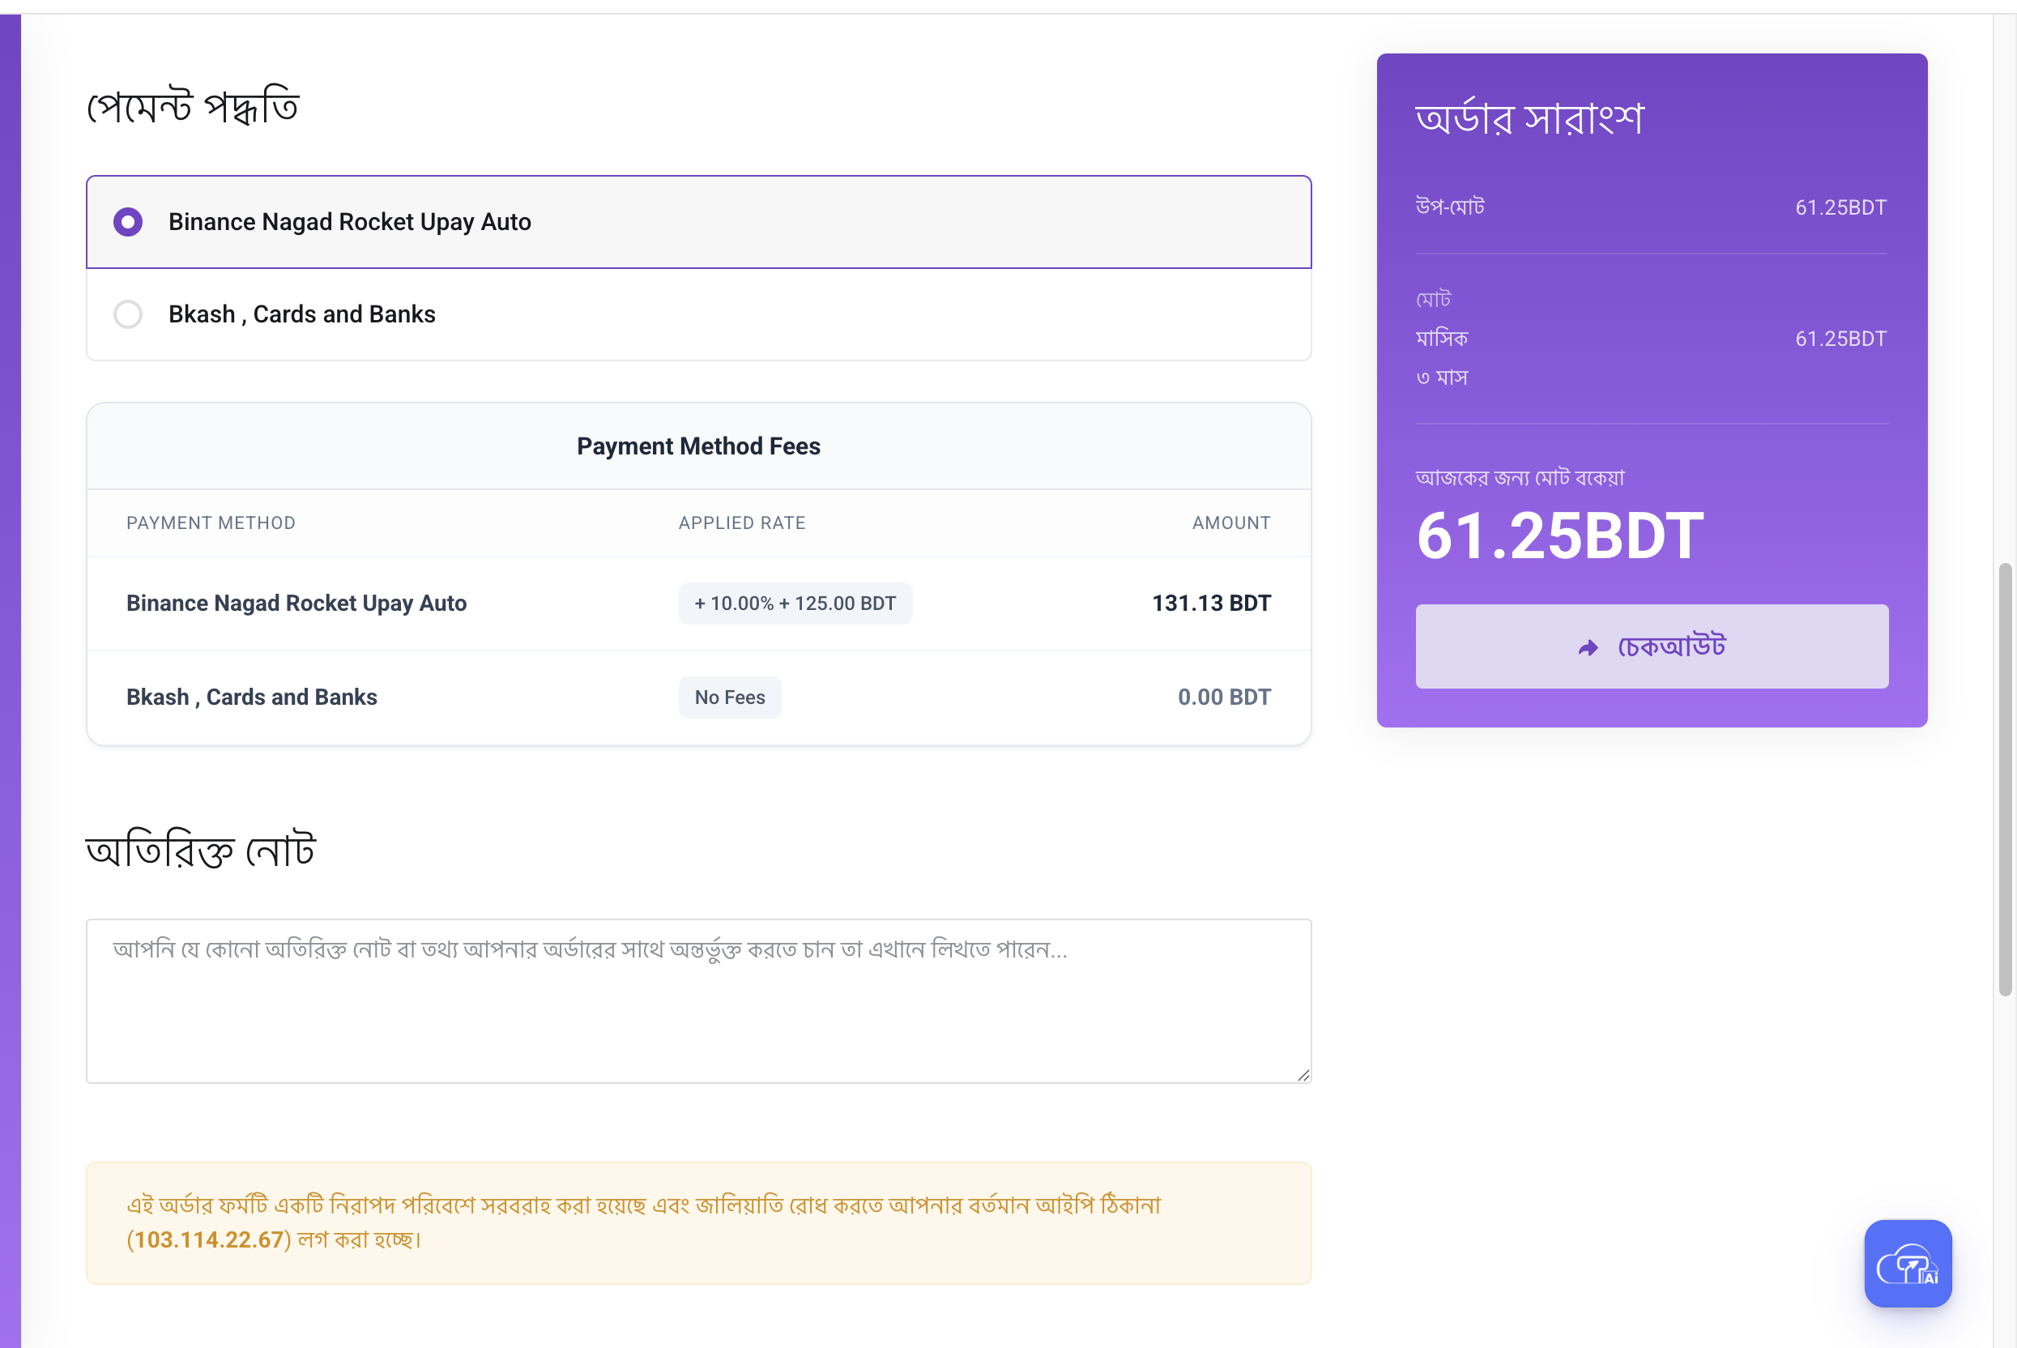Click the filled radio indicator next to Binance Nagad
2017x1348 pixels.
128,222
